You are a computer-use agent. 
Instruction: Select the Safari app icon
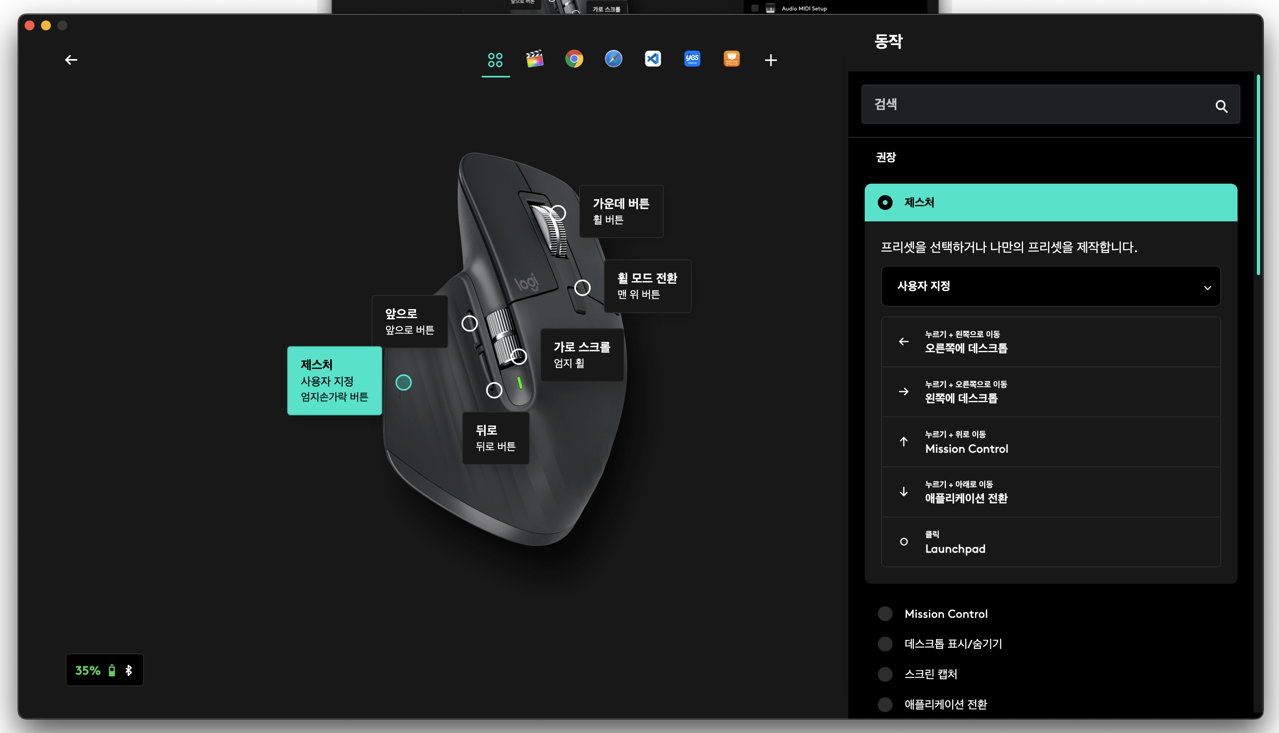click(614, 59)
